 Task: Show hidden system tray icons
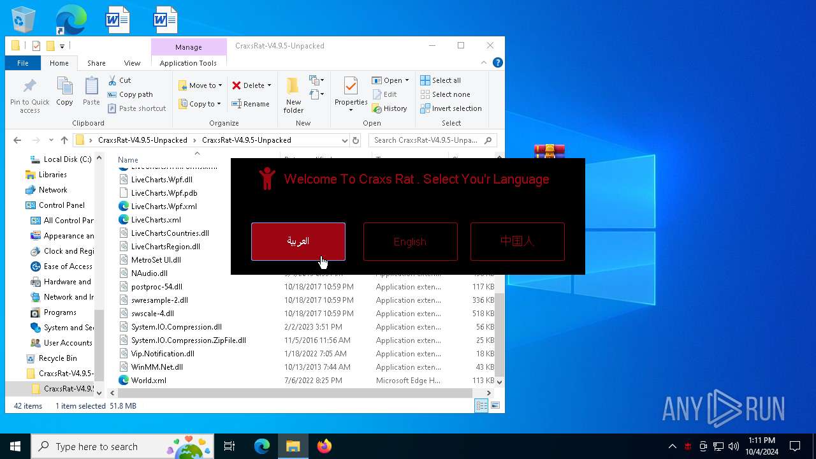(672, 446)
